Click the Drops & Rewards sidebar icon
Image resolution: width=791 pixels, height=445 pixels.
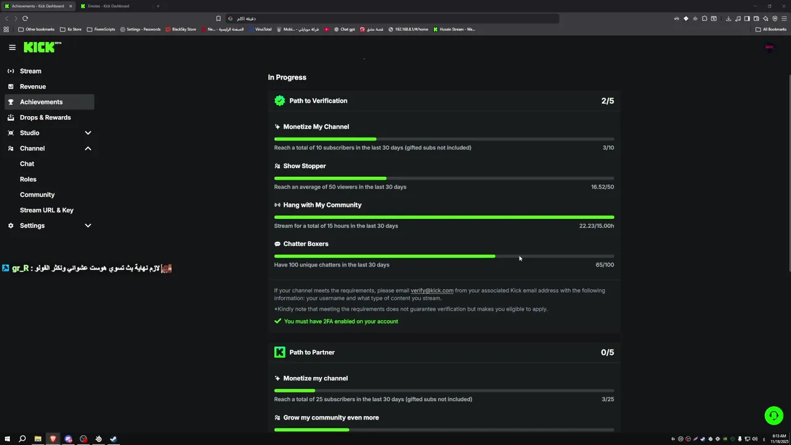[11, 117]
